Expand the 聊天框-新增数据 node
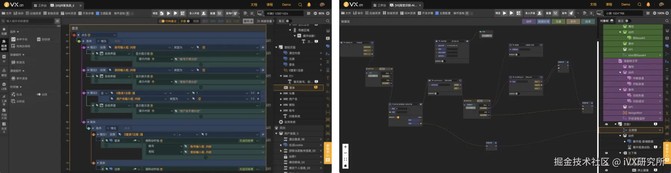This screenshot has height=173, width=671. (625, 141)
